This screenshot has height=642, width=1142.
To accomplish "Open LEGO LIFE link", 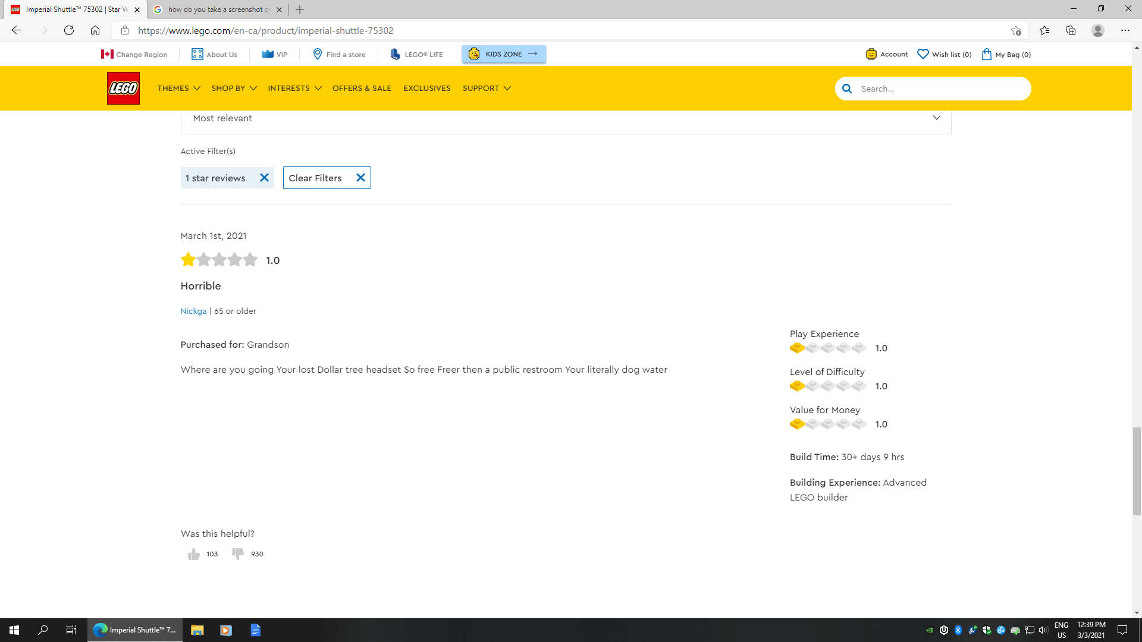I will pos(416,54).
